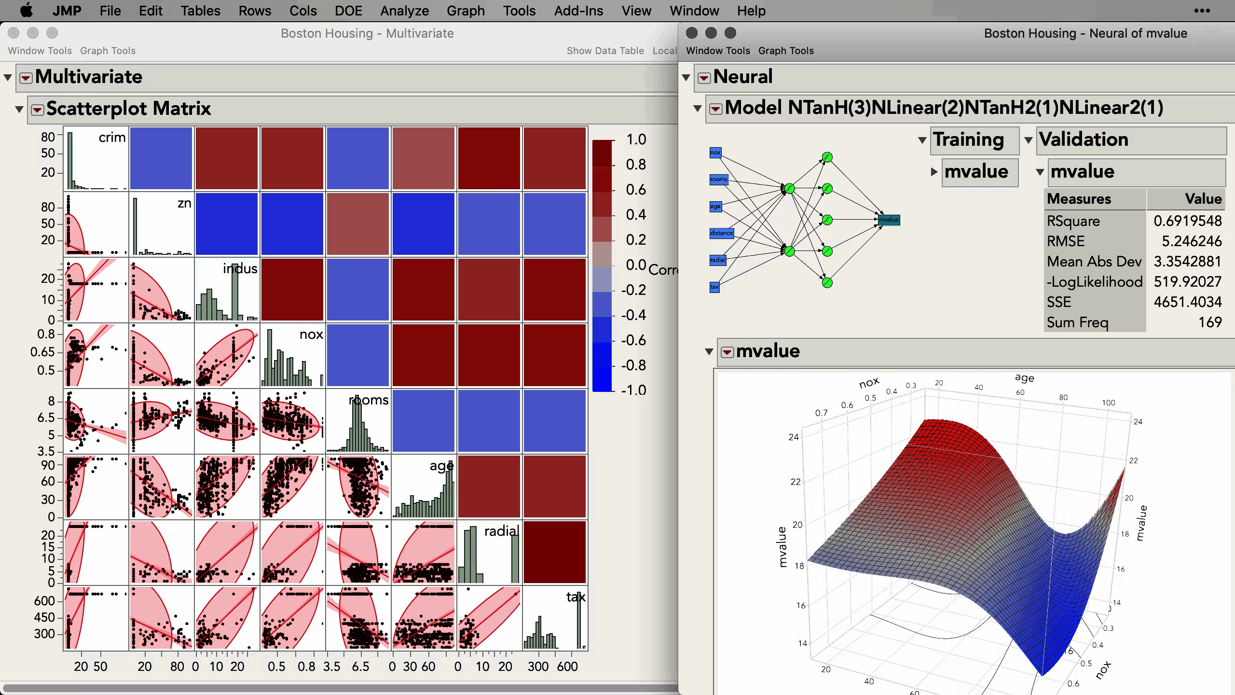Open the Analyze menu

click(x=404, y=11)
